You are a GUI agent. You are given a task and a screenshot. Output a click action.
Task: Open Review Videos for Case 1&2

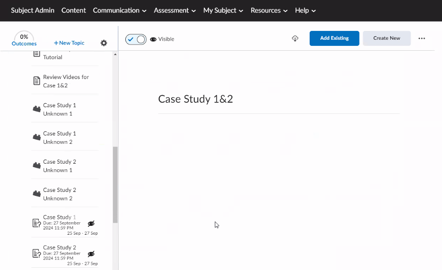pos(65,81)
